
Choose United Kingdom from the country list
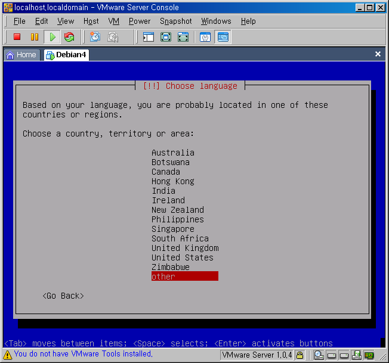coord(185,248)
